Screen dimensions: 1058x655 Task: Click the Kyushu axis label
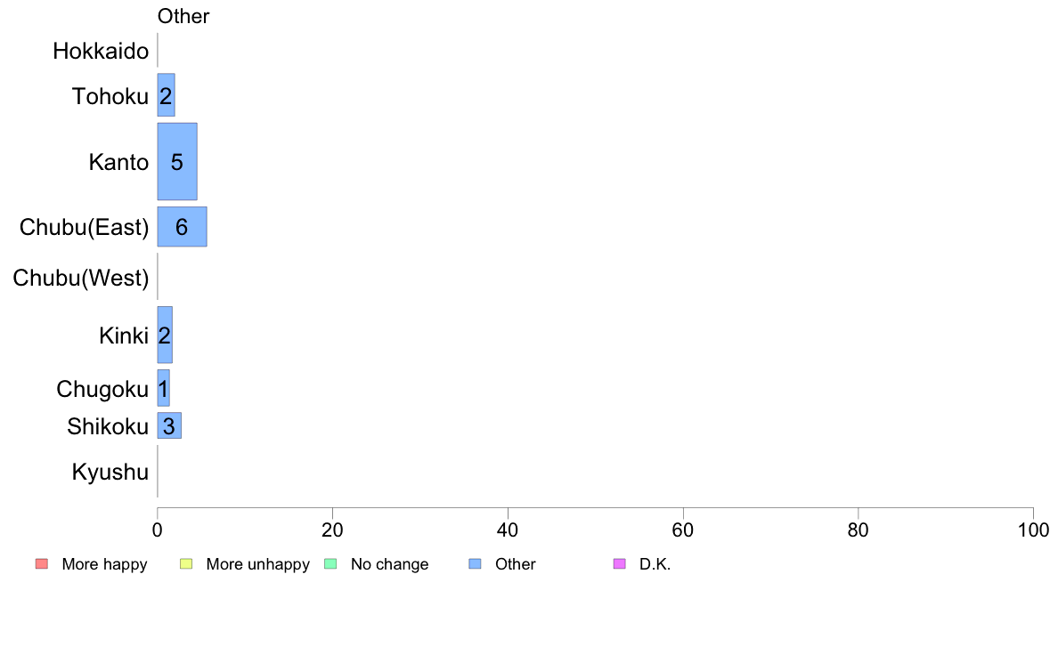[x=110, y=473]
